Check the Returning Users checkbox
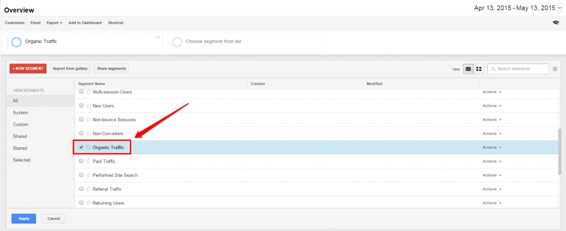This screenshot has width=566, height=231. tap(81, 202)
